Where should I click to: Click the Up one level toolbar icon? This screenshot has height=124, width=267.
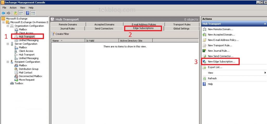tap(15, 13)
